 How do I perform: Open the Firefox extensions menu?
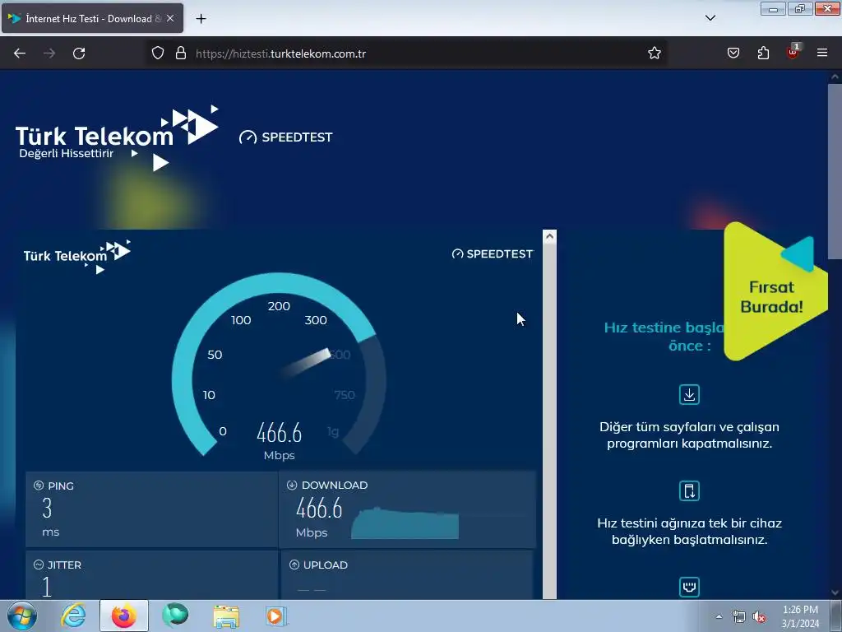tap(763, 53)
